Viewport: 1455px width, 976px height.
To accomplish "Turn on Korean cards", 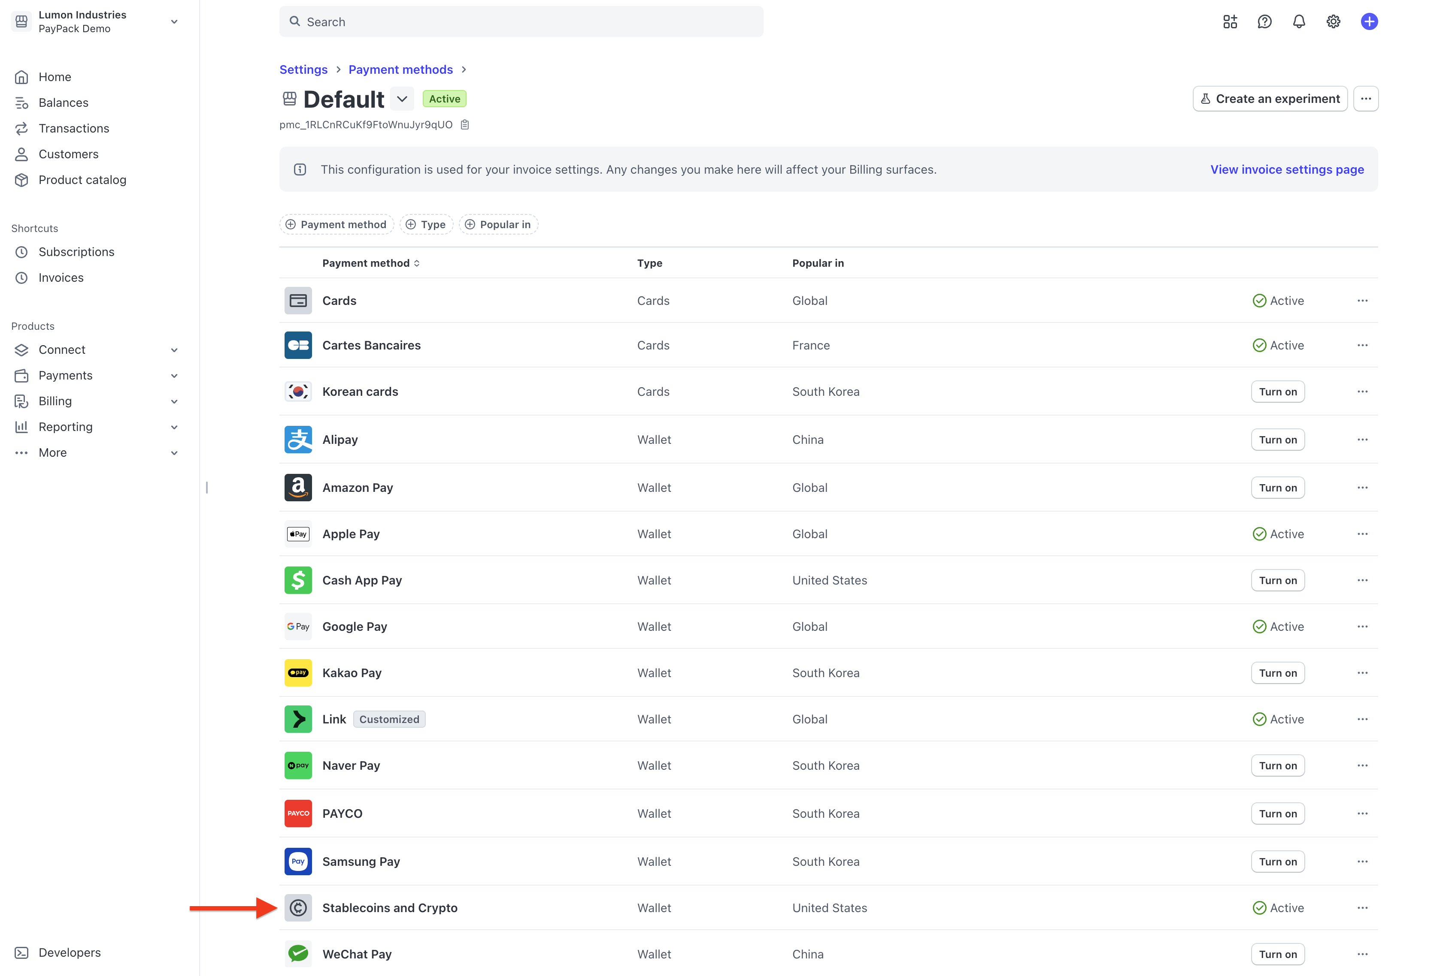I will pos(1277,392).
